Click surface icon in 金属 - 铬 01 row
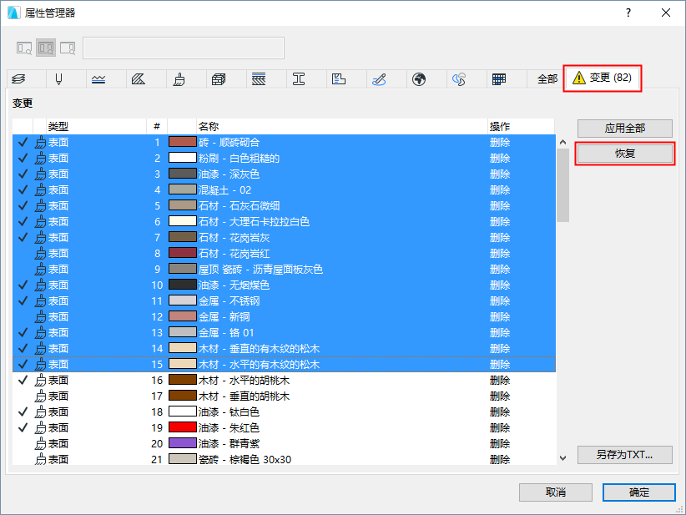686x515 pixels. coord(40,332)
